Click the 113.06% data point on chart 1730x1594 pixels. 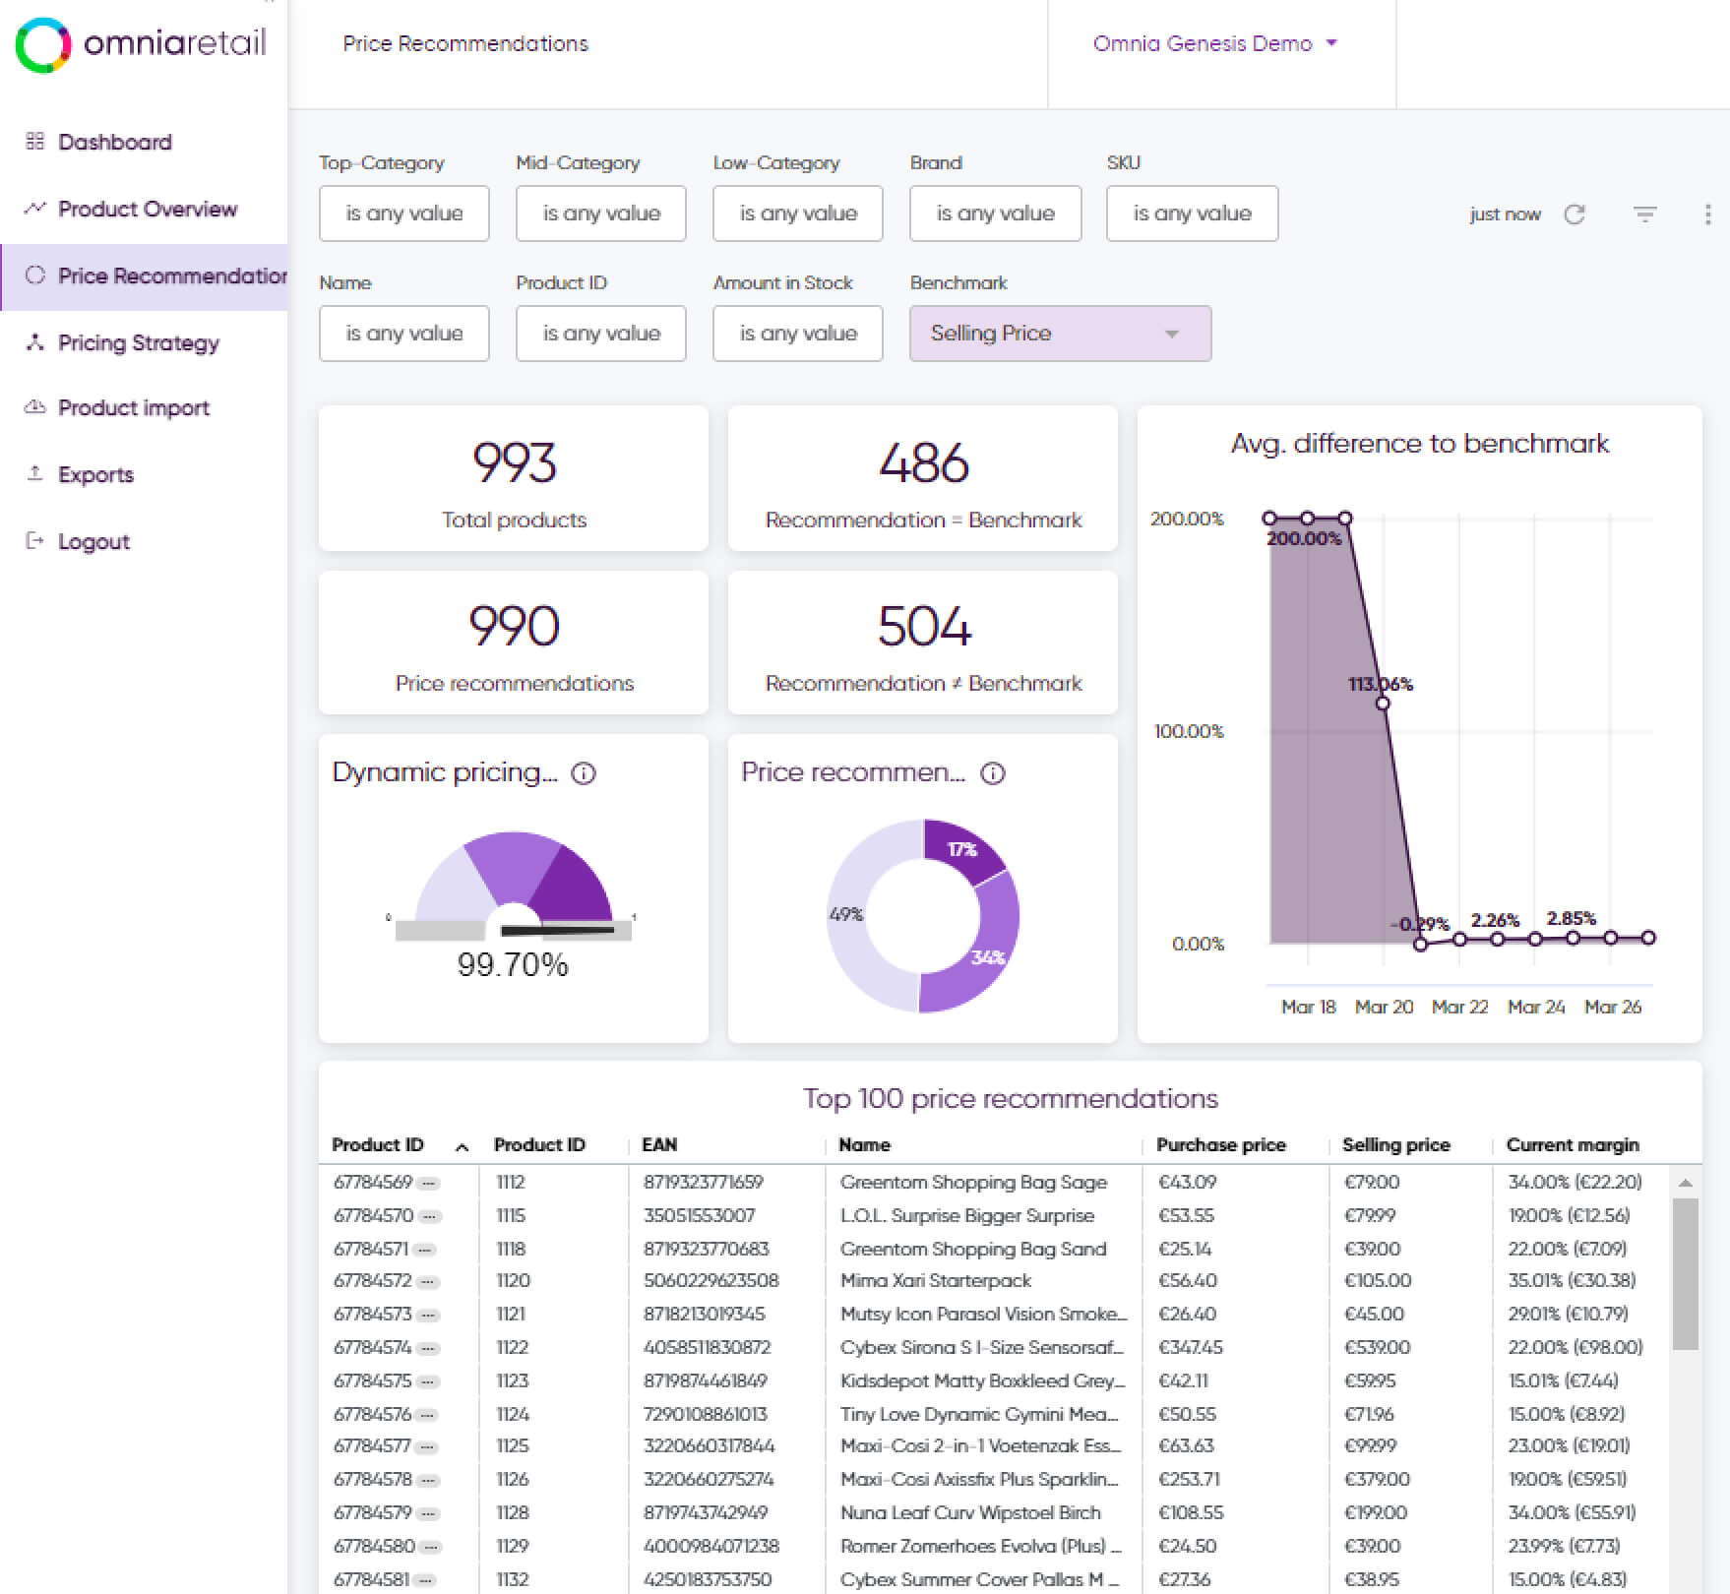point(1383,704)
